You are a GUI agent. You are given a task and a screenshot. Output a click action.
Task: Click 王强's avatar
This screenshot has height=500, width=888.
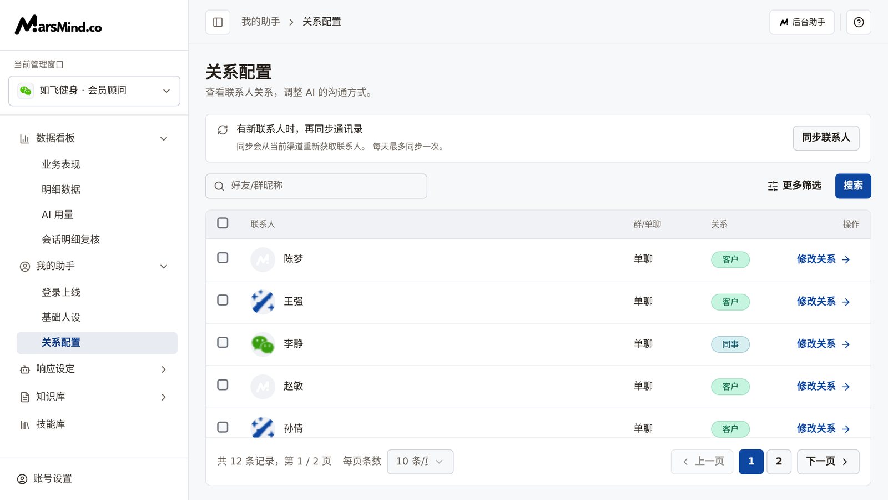tap(263, 302)
